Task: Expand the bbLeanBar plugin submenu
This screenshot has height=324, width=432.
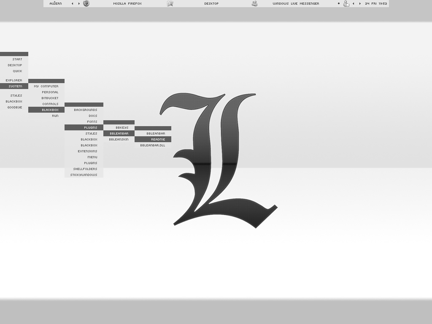Action: pyautogui.click(x=119, y=133)
